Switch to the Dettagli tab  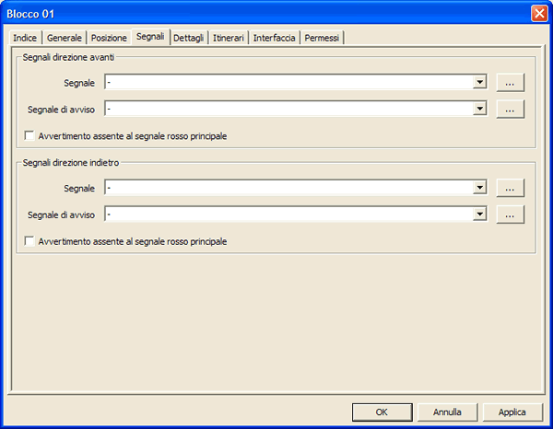tap(188, 38)
